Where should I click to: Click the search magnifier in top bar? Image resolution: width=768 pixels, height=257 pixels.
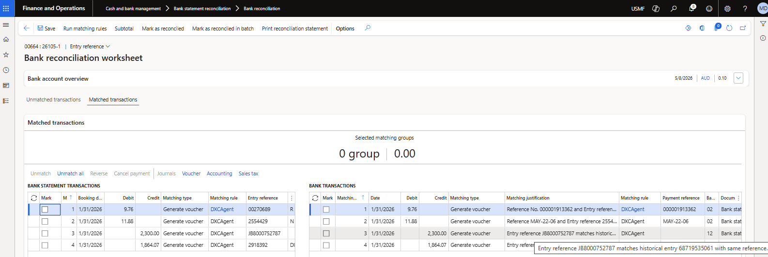tap(674, 8)
